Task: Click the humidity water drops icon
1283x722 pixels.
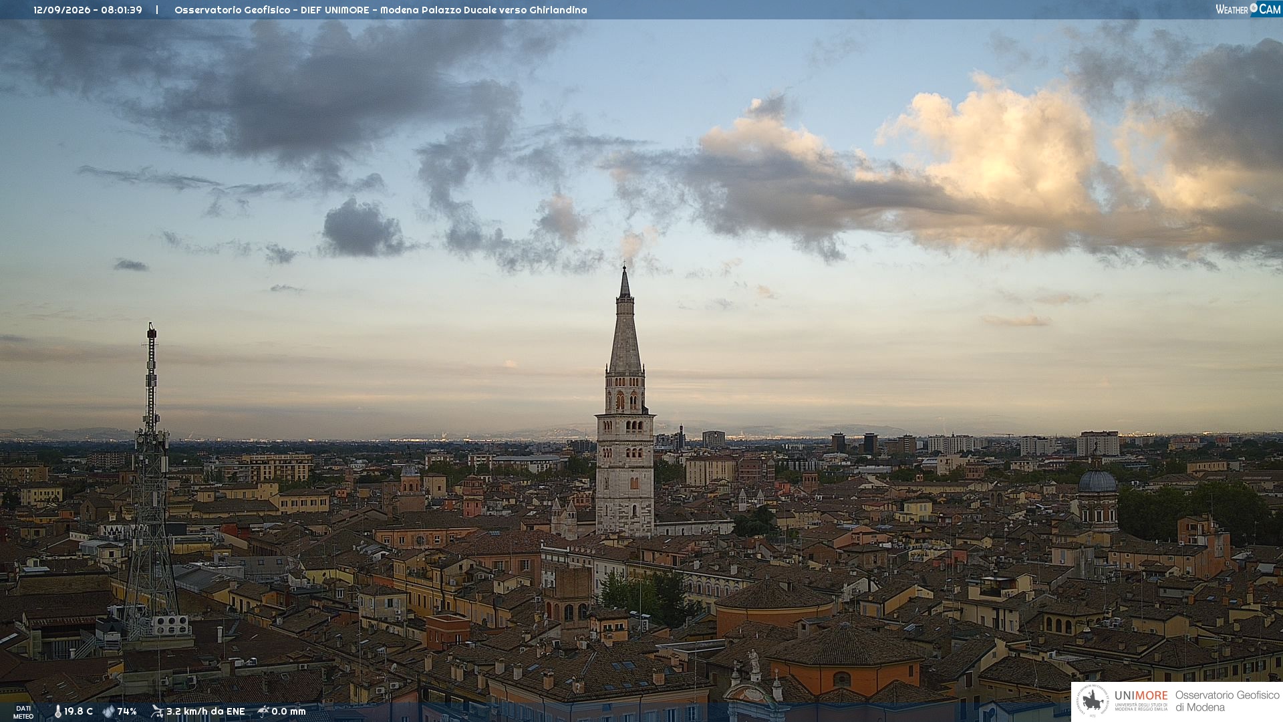Action: coord(108,711)
